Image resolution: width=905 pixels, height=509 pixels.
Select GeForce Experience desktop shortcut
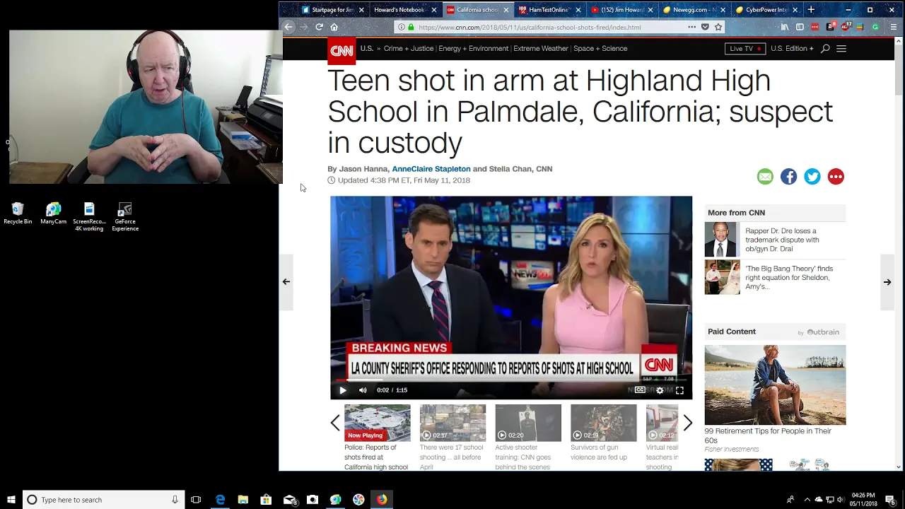125,217
